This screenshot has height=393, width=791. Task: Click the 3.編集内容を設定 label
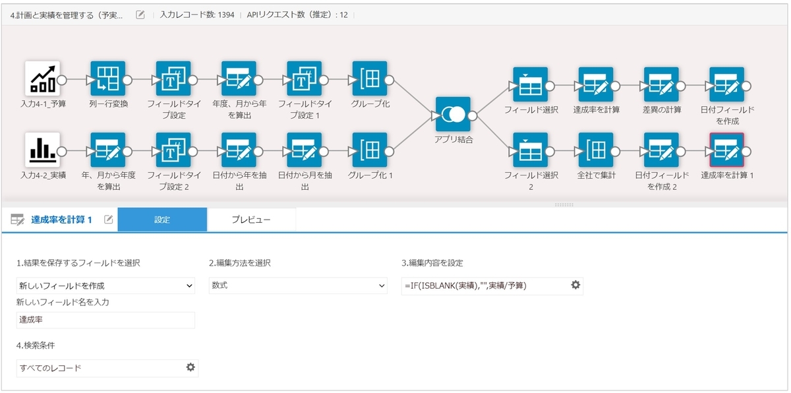click(x=432, y=263)
